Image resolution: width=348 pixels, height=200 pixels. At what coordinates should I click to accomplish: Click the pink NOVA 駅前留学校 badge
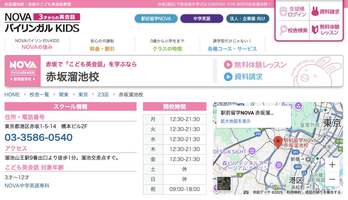coord(22,71)
